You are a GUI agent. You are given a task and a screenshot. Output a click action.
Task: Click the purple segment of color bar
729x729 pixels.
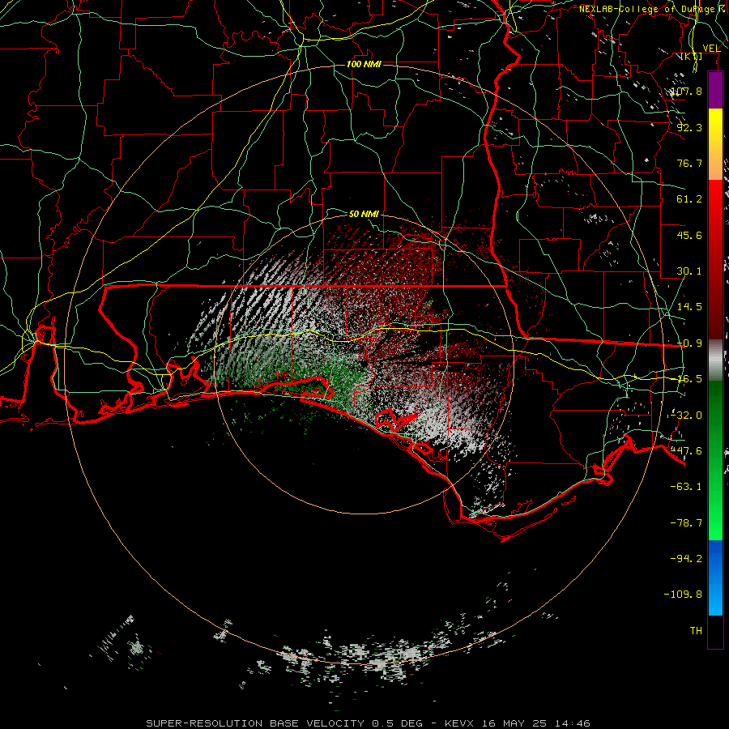[x=715, y=90]
